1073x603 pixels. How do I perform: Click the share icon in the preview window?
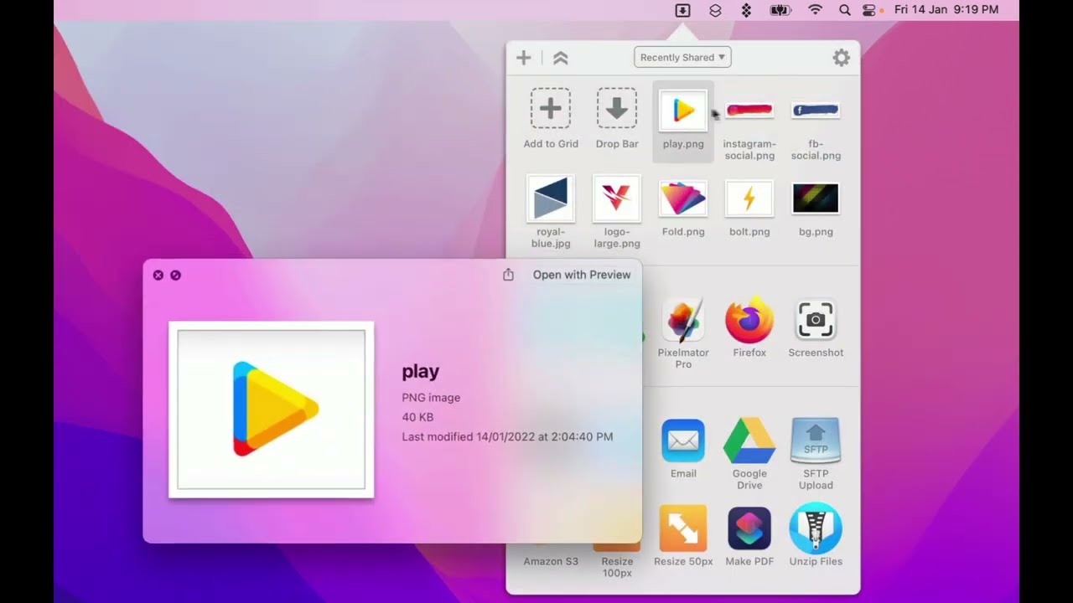508,275
